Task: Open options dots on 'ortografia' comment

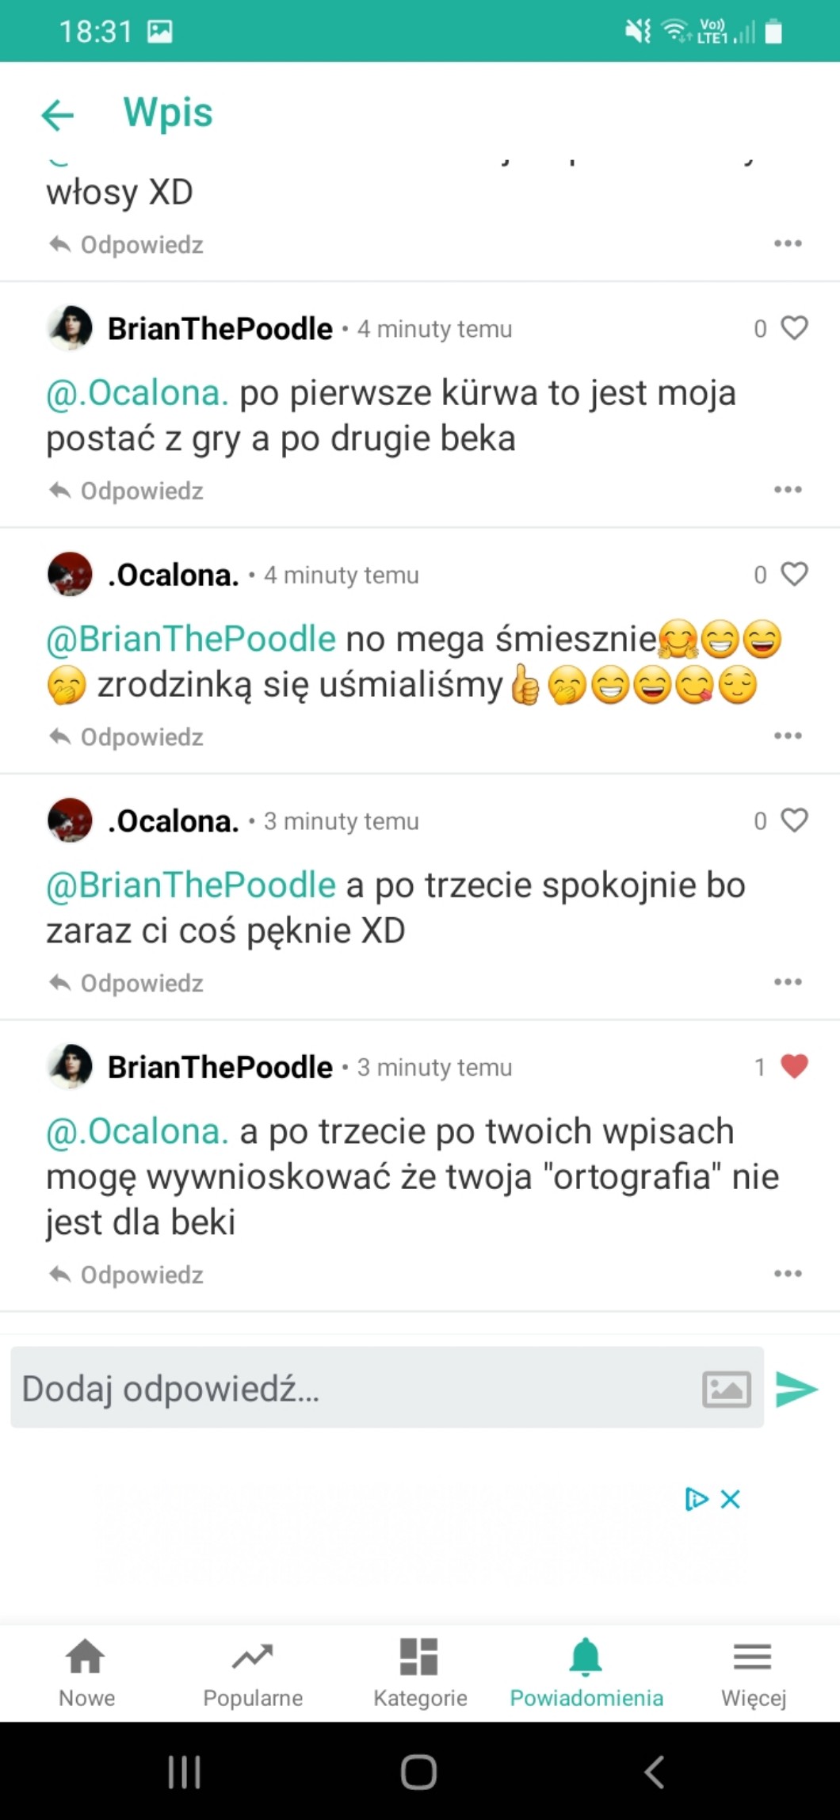Action: click(788, 1274)
